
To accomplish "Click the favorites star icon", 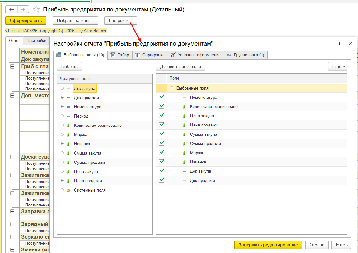I will (x=36, y=10).
